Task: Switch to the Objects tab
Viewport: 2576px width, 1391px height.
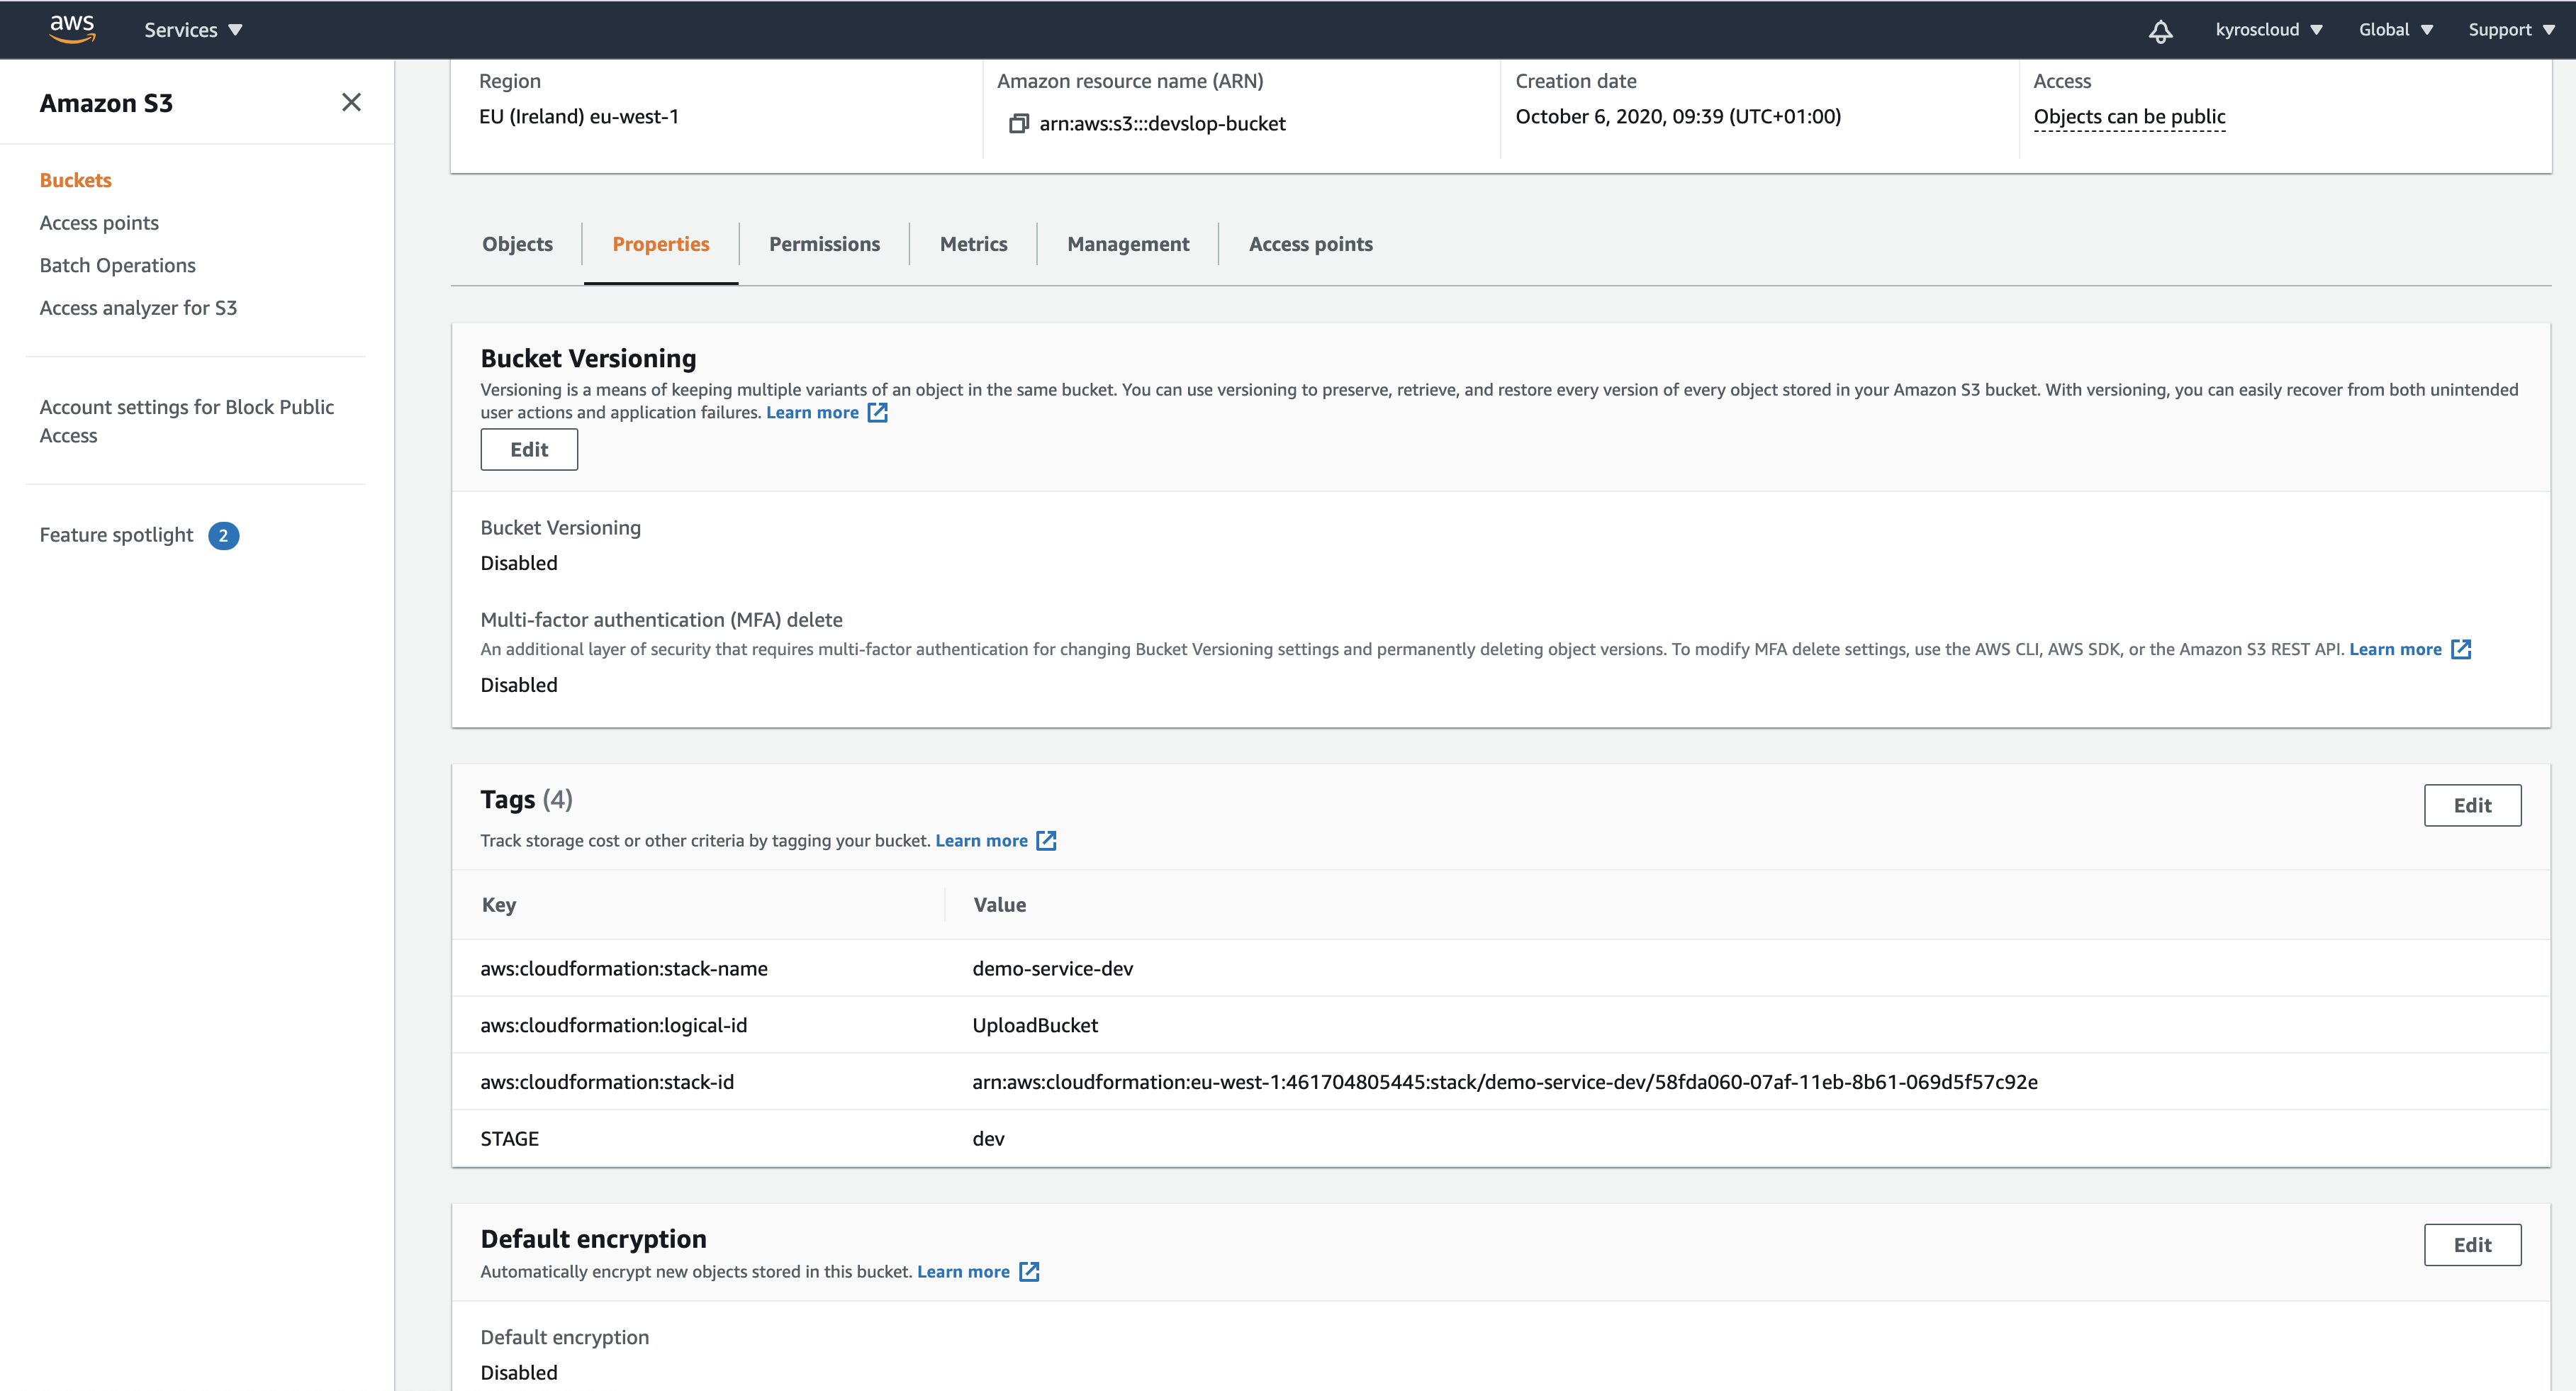Action: click(x=517, y=244)
